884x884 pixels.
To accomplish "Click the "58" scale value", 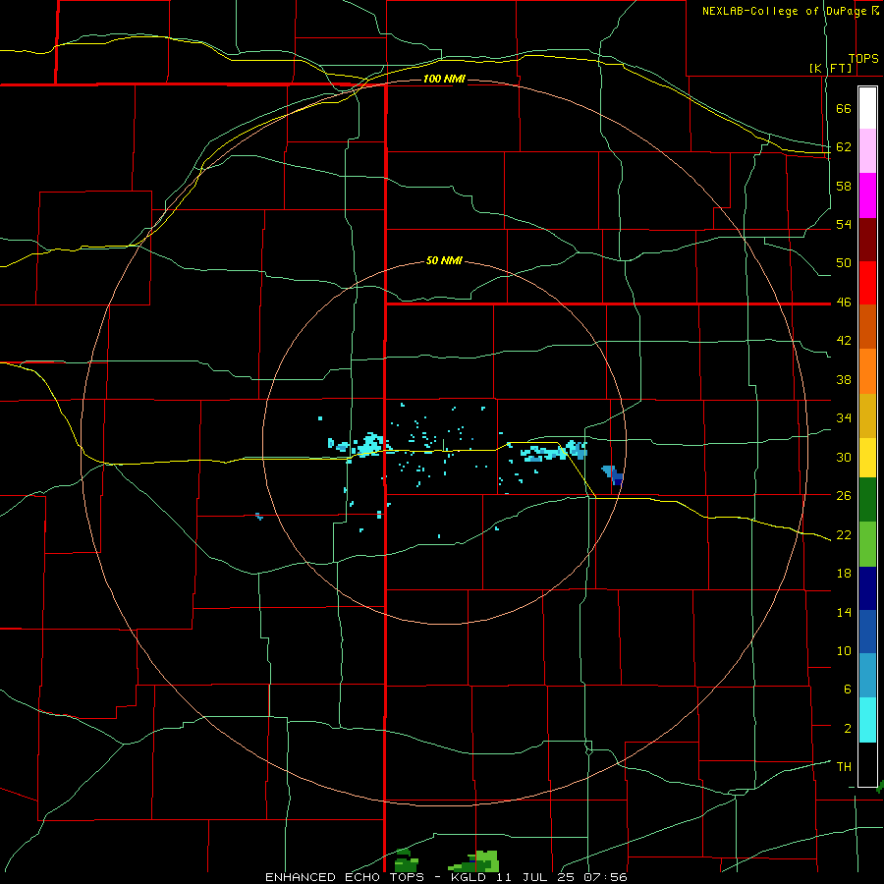I will point(844,186).
